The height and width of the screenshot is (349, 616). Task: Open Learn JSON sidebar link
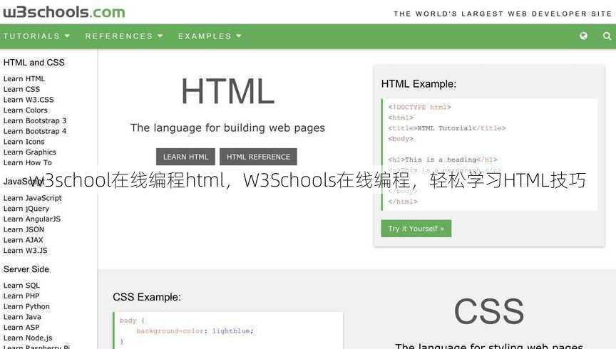coord(24,229)
